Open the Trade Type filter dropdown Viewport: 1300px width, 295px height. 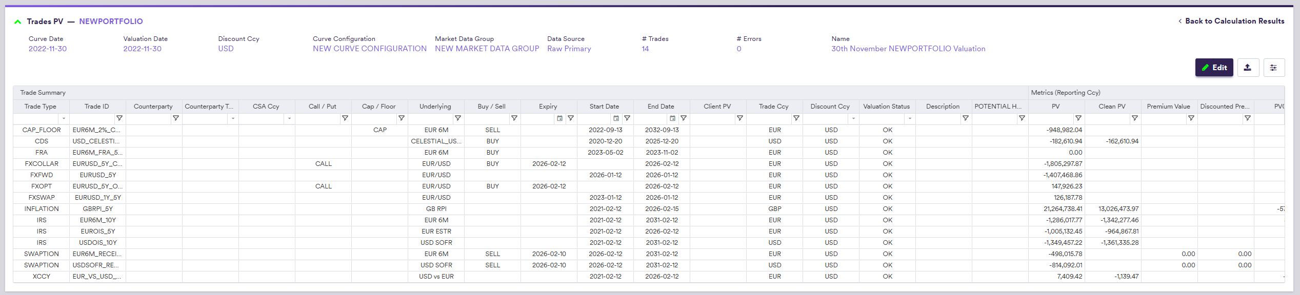64,118
